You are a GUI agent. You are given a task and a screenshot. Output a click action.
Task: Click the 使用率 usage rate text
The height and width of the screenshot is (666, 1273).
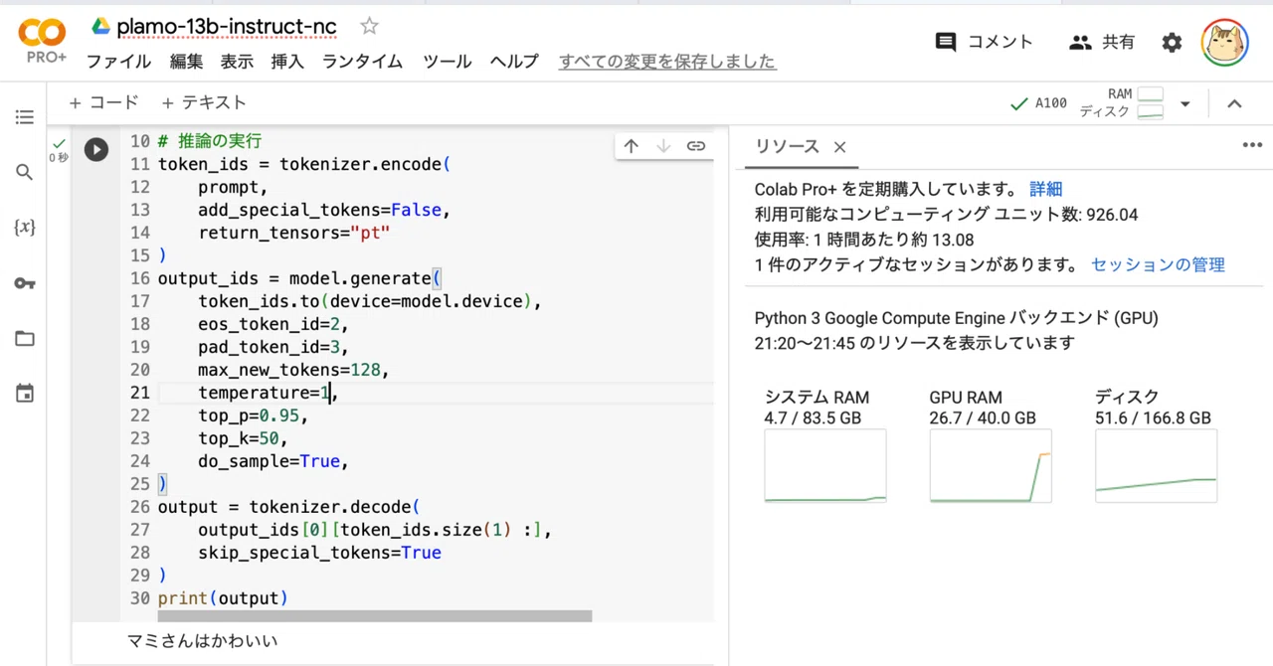864,240
